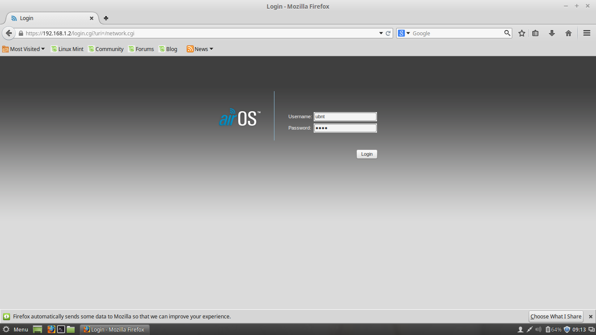Click the back navigation arrow
The image size is (596, 335).
9,33
